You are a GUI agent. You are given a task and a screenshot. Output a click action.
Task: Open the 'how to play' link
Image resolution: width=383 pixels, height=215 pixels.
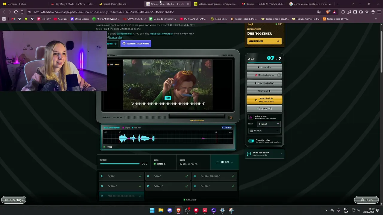116,37
